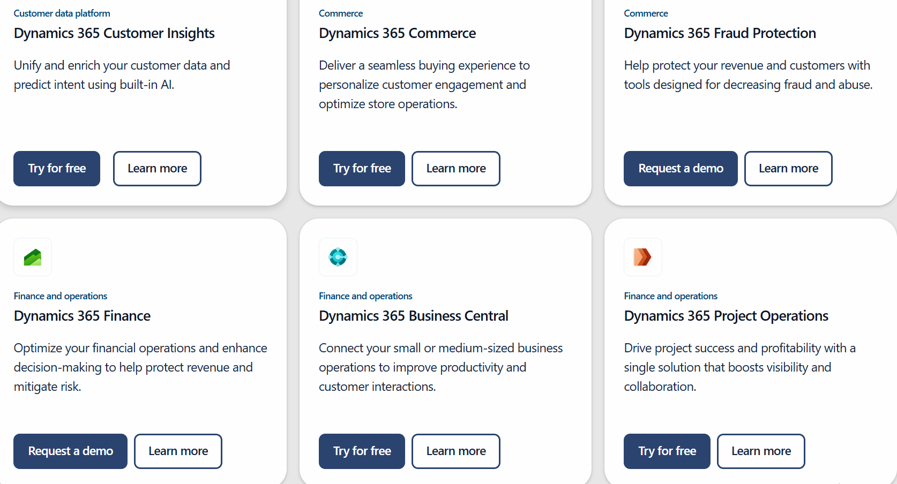The height and width of the screenshot is (484, 897).
Task: Click the 'Unify and enrich your customer data' description
Action: tap(122, 75)
